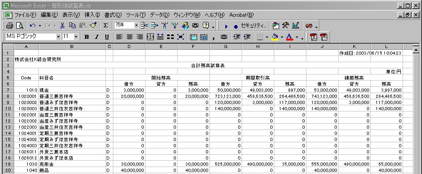422x174 pixels.
Task: Click the Convert to PDF and Email icon
Action: pos(324,37)
